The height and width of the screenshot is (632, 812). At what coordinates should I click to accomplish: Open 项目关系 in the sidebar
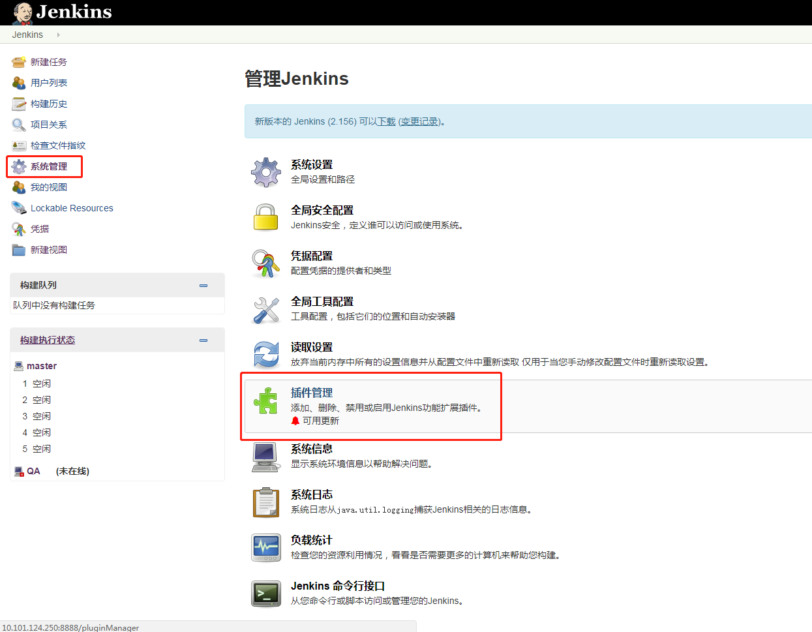(49, 125)
